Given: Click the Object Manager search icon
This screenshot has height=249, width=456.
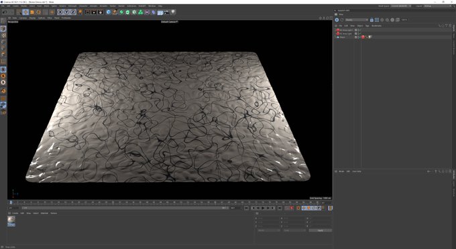Looking at the screenshot, I should coord(439,26).
